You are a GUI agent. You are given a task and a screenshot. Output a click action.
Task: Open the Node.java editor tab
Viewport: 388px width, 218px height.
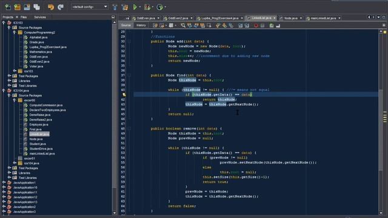290,18
